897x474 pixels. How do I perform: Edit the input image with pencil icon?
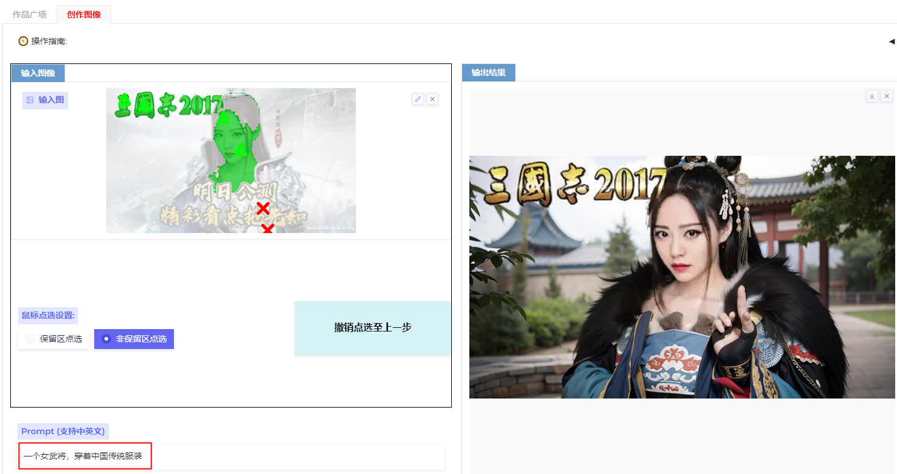click(418, 99)
